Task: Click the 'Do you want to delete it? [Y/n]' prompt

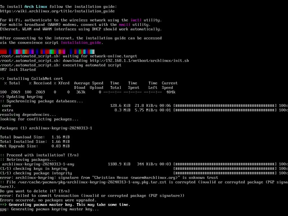Action: coord(35,191)
